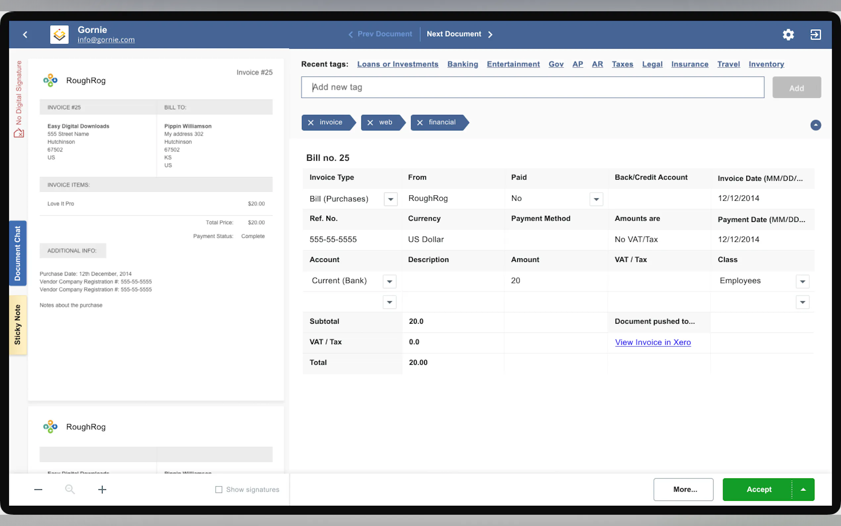841x526 pixels.
Task: Open settings gear icon
Action: (788, 34)
